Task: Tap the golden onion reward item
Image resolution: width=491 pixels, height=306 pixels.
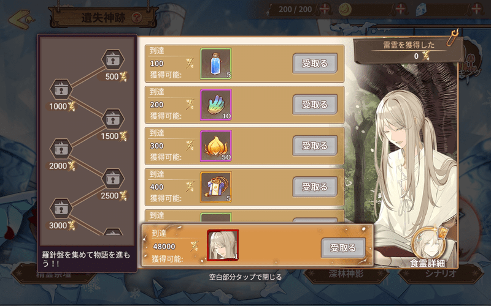Action: pos(216,146)
